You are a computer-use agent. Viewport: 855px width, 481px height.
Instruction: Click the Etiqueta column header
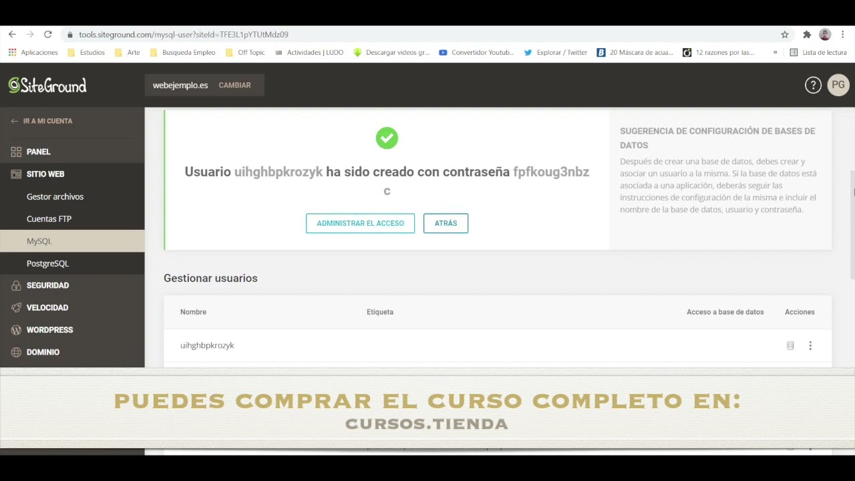click(x=380, y=312)
